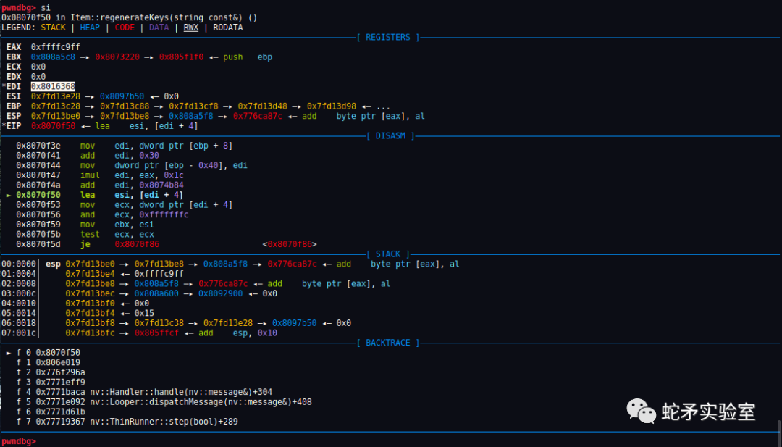Image resolution: width=782 pixels, height=447 pixels.
Task: Click address 0x8073220 in the EBX row
Action: pyautogui.click(x=117, y=57)
